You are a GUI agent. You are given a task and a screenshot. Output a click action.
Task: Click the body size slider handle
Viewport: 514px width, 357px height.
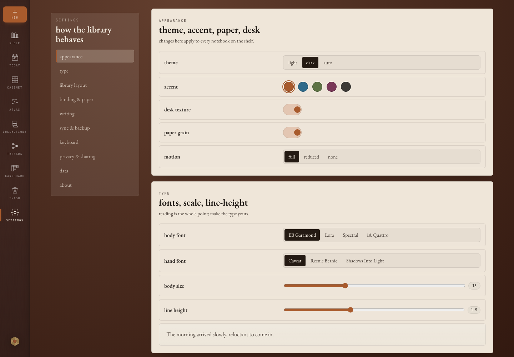coord(345,286)
